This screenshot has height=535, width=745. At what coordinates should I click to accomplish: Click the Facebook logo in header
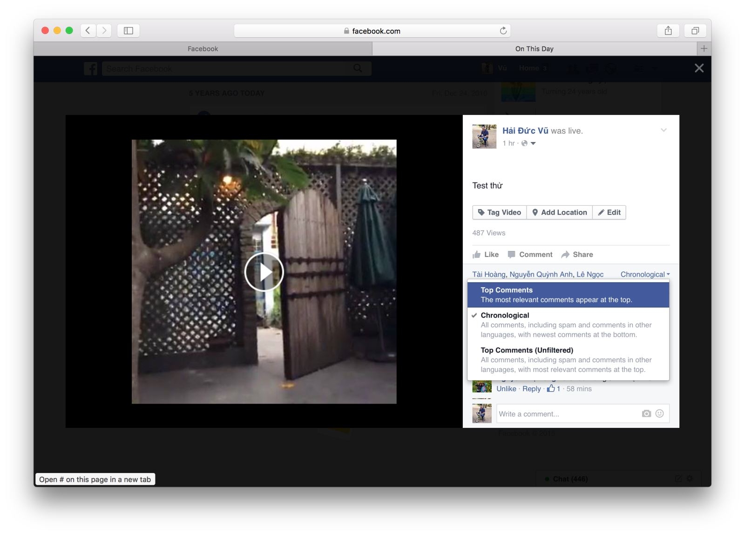tap(91, 68)
